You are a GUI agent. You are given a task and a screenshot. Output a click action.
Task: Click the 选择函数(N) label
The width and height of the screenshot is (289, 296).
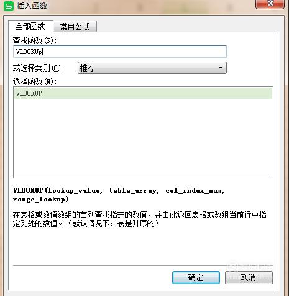click(35, 81)
